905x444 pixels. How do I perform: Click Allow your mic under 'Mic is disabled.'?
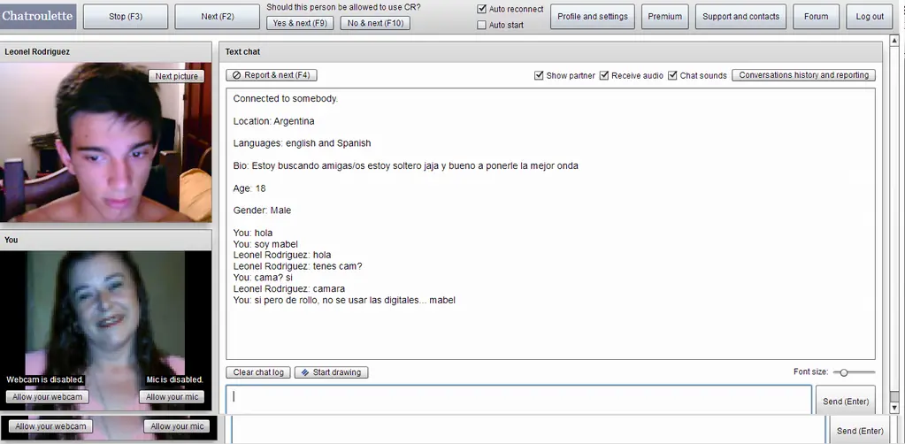click(x=172, y=396)
